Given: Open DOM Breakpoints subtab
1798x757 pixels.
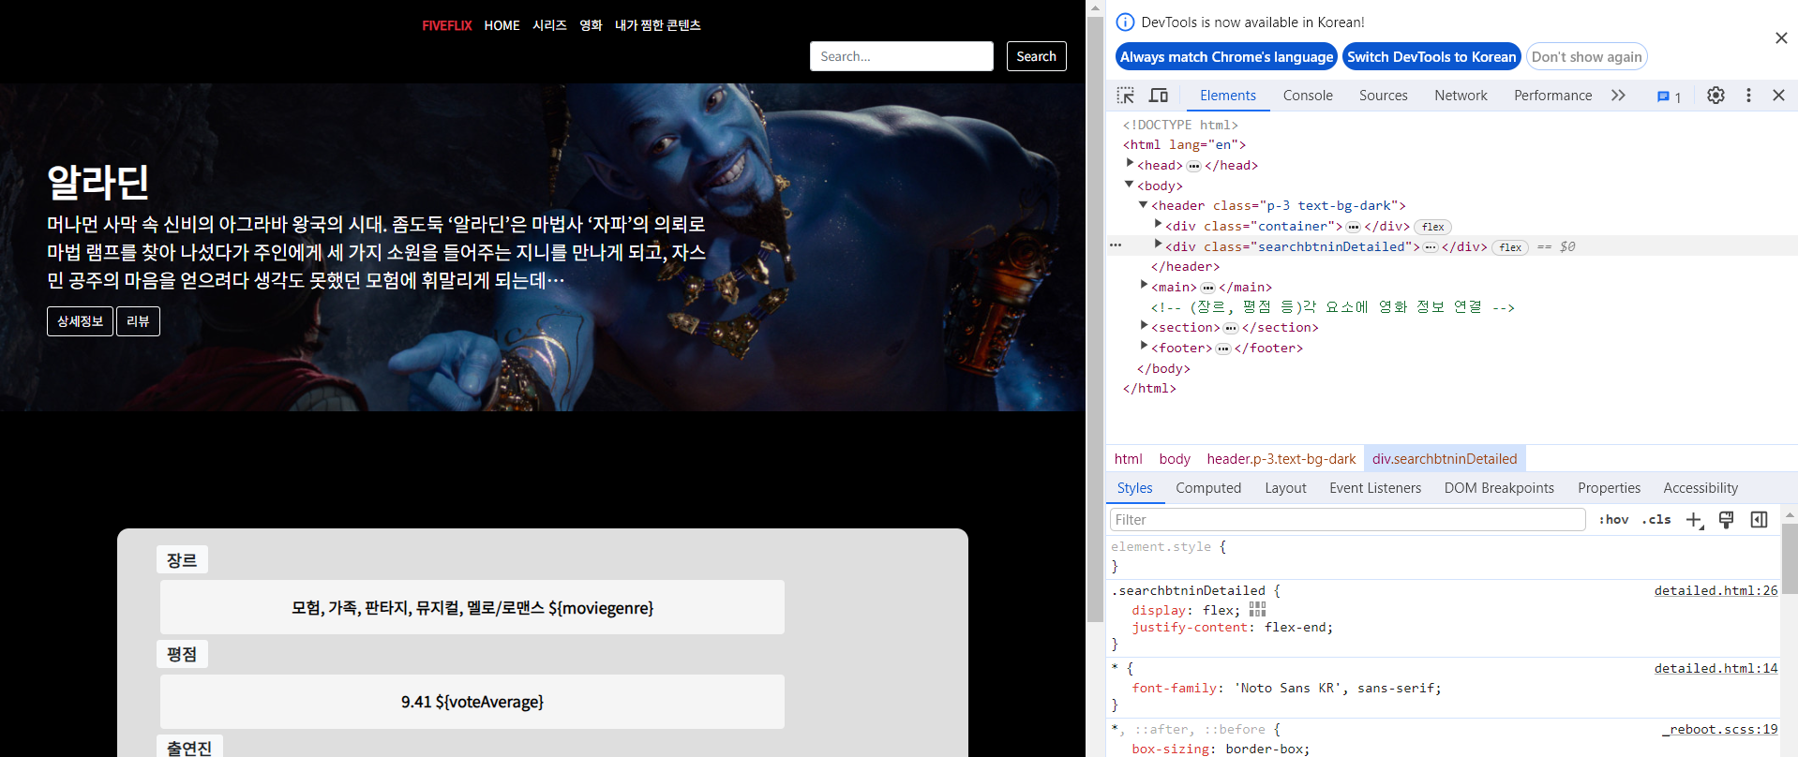Looking at the screenshot, I should [1499, 488].
